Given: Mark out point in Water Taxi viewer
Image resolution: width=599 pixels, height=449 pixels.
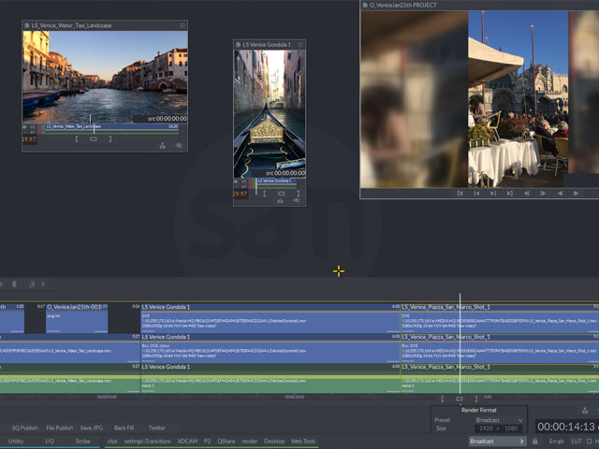Looking at the screenshot, I should pos(110,139).
